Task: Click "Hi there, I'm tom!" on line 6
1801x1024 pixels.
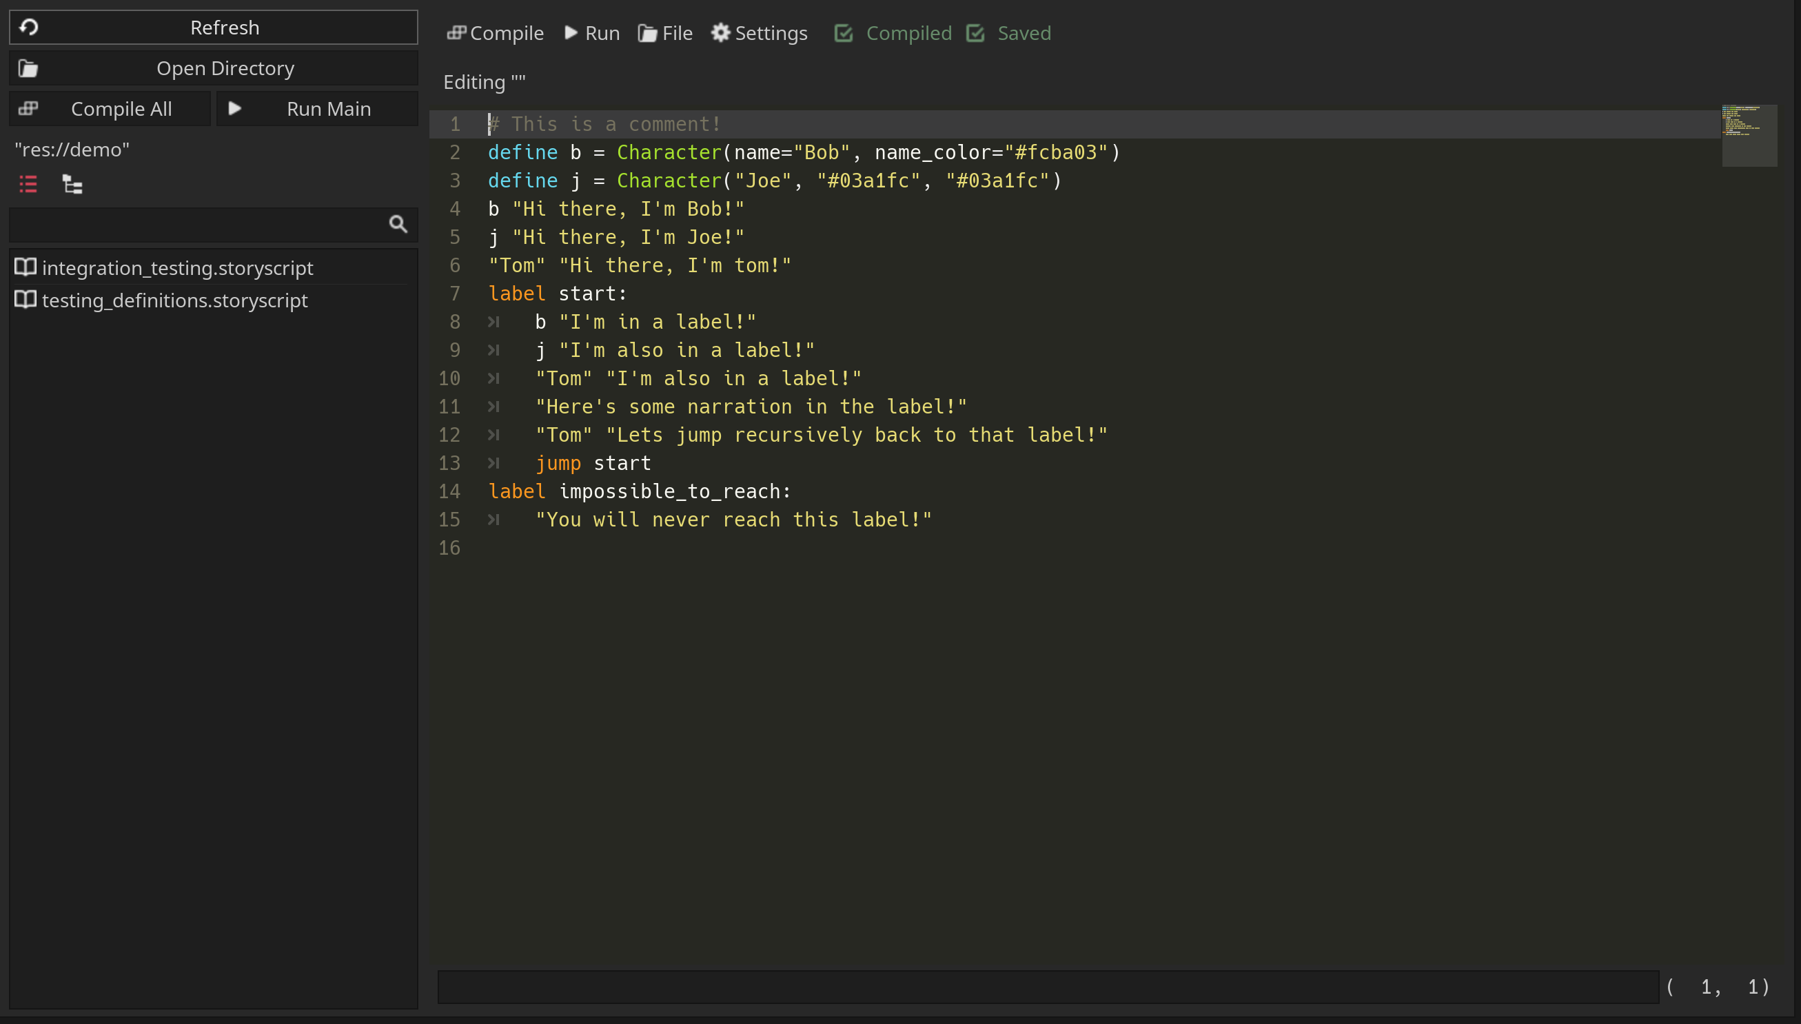Action: pos(675,265)
